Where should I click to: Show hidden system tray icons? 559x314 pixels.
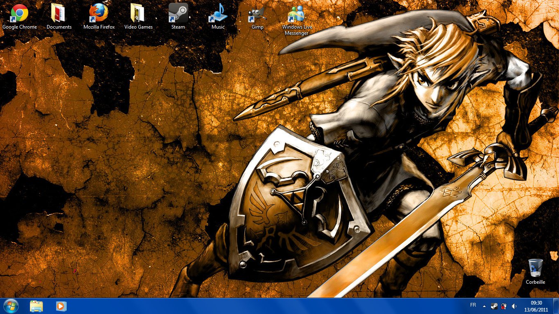point(485,306)
